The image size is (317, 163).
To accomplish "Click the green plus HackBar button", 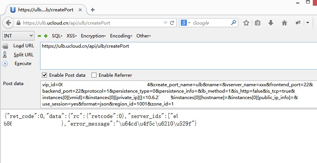I will point(46,36).
